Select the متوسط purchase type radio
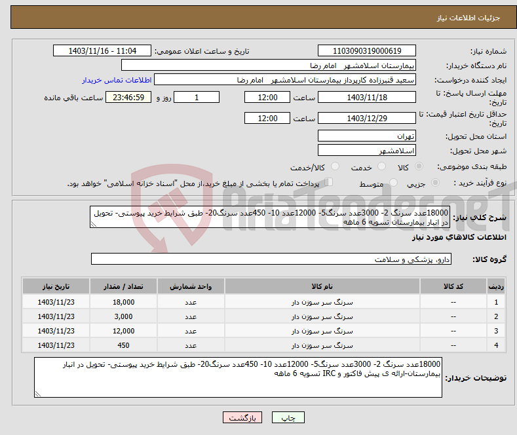Image resolution: width=517 pixels, height=435 pixels. pyautogui.click(x=393, y=183)
